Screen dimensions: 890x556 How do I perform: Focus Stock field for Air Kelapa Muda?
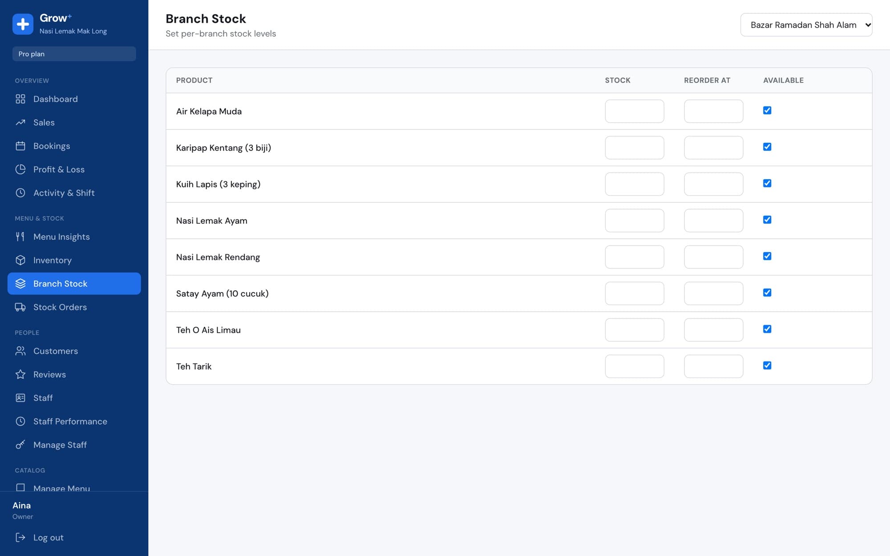click(635, 111)
